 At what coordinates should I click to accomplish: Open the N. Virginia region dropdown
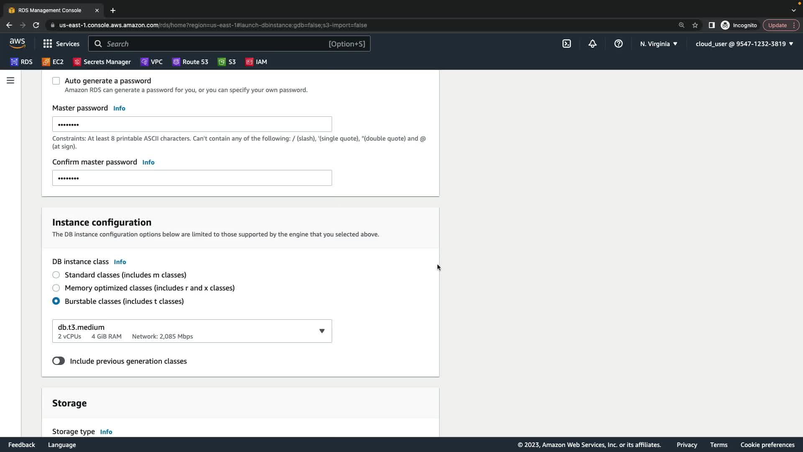point(658,44)
